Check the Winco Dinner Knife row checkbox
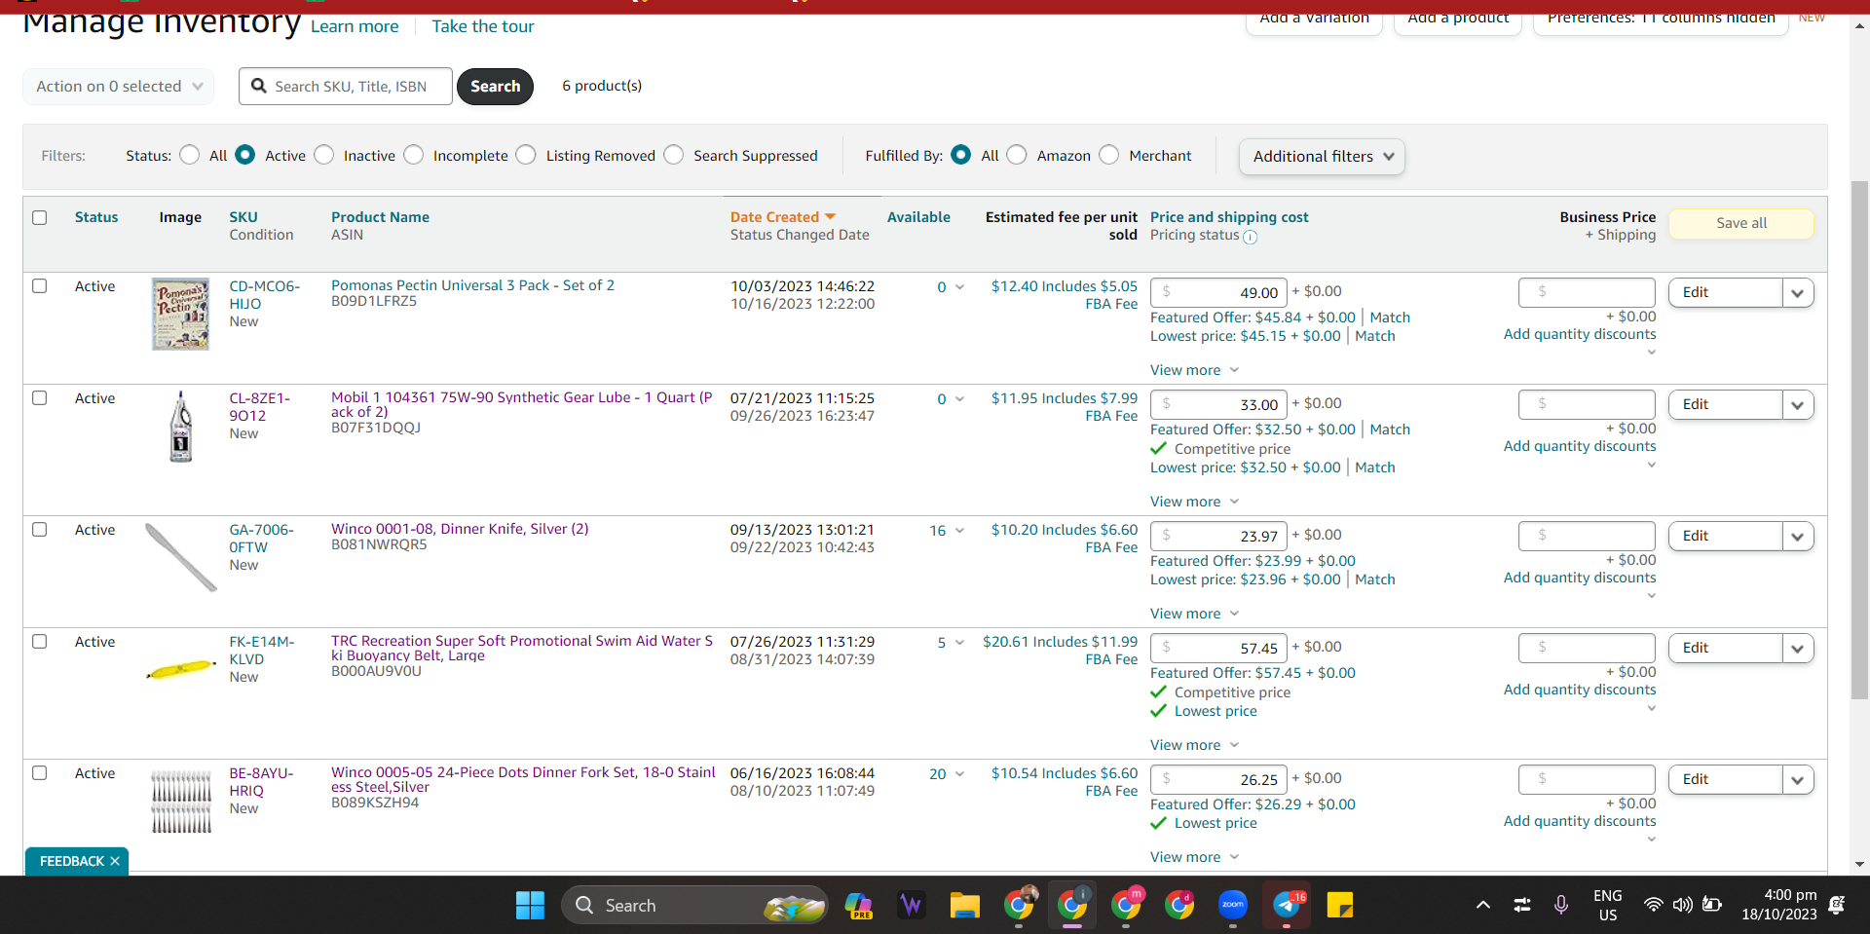This screenshot has width=1870, height=934. tap(40, 529)
